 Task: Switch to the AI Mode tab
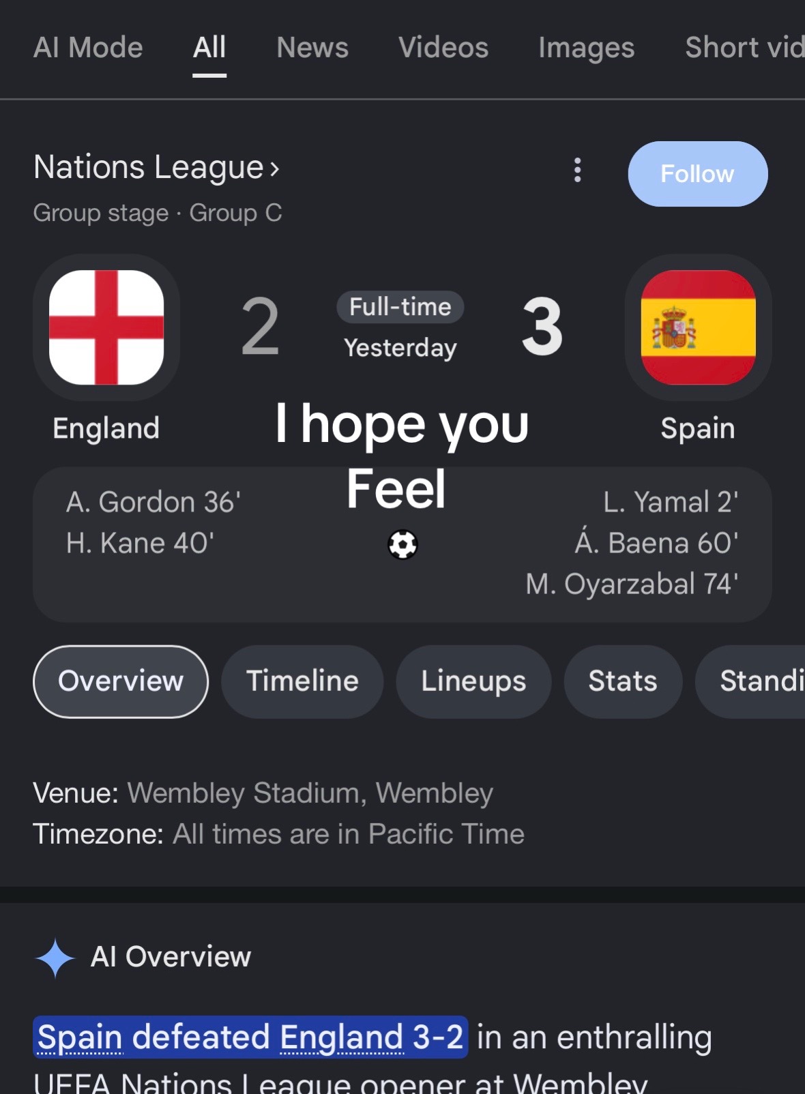[x=88, y=48]
